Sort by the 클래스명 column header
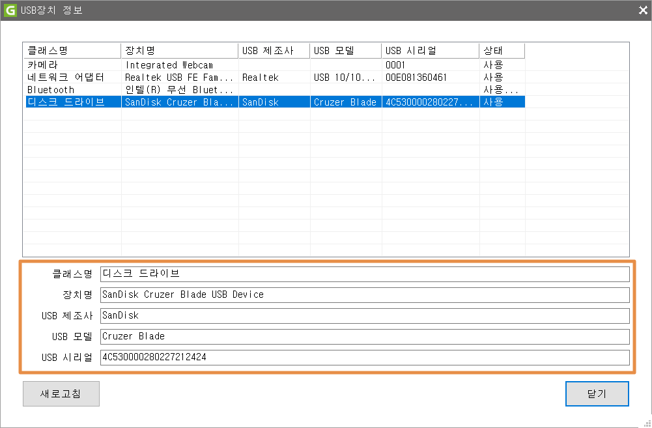The image size is (652, 428). 72,51
